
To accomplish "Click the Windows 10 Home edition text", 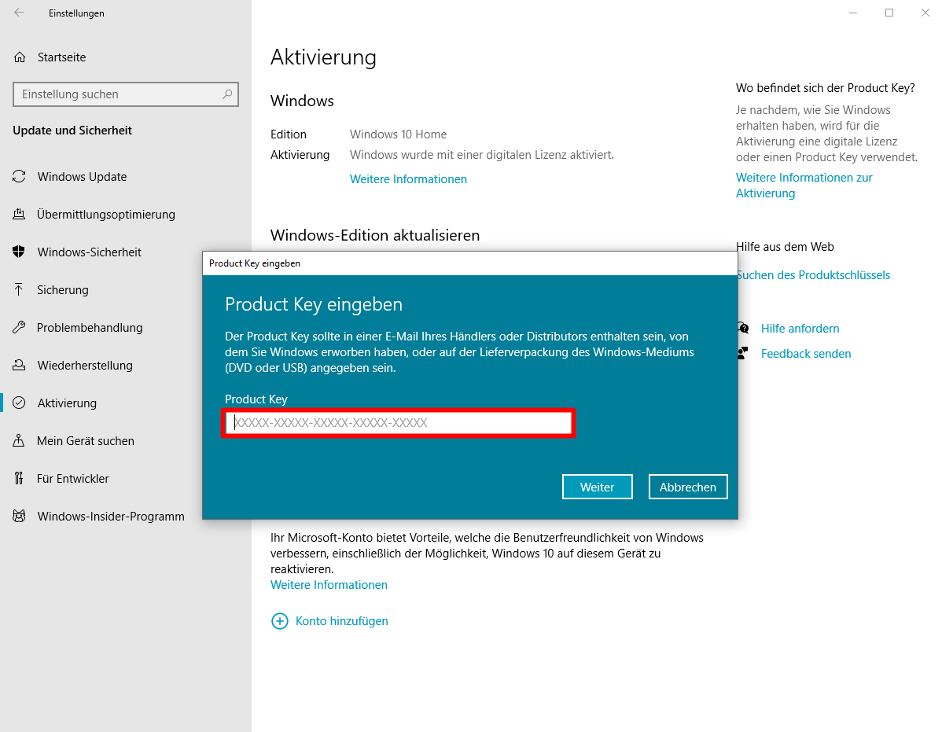I will (x=399, y=134).
